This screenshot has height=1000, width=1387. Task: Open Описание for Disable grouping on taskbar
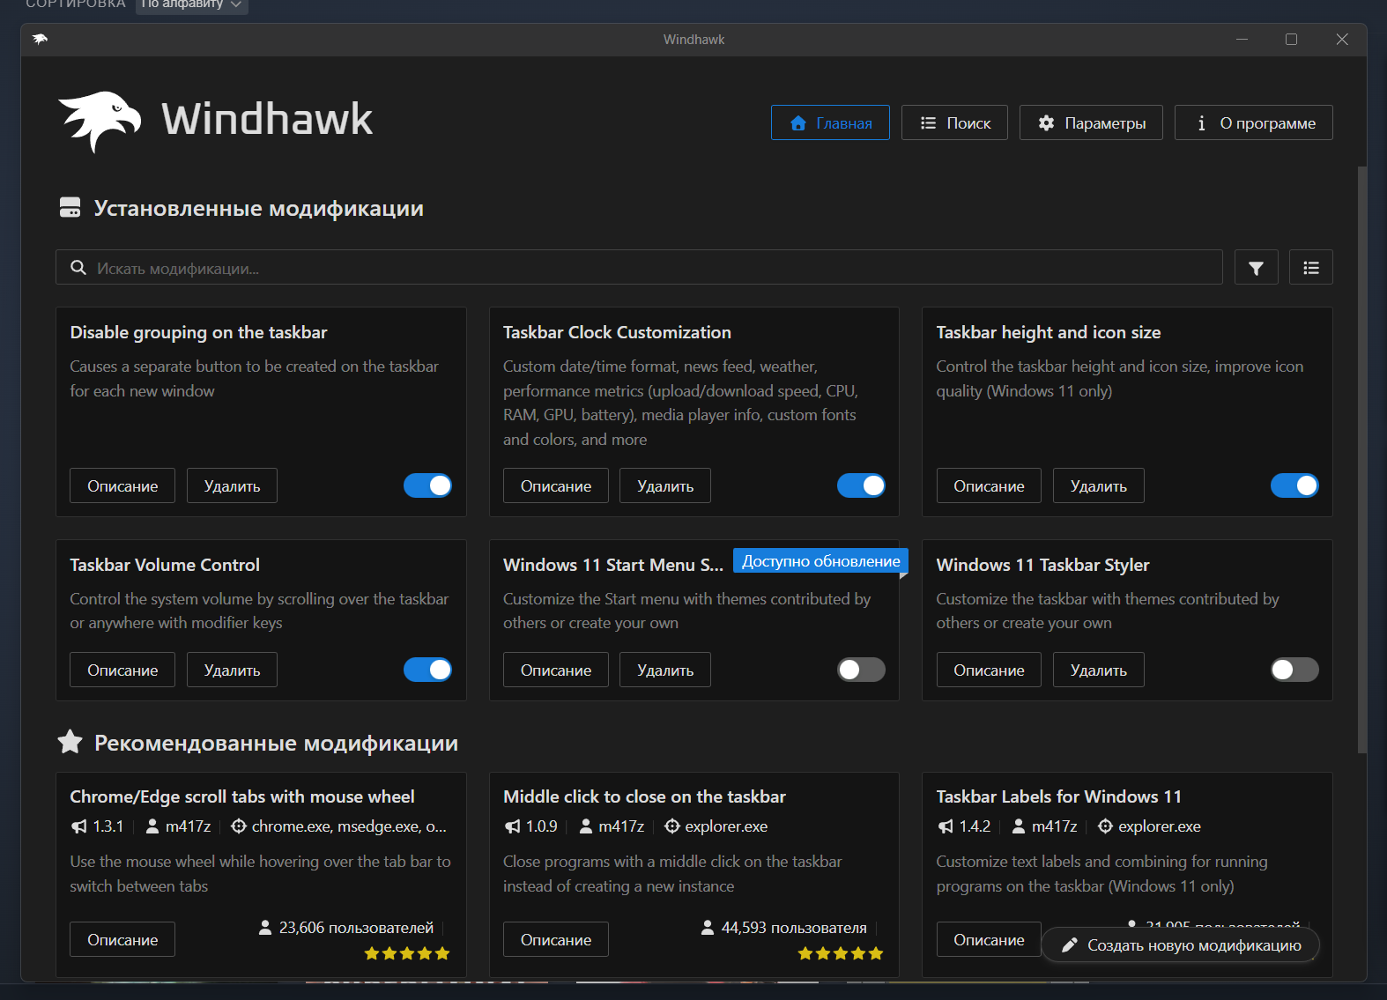point(122,485)
